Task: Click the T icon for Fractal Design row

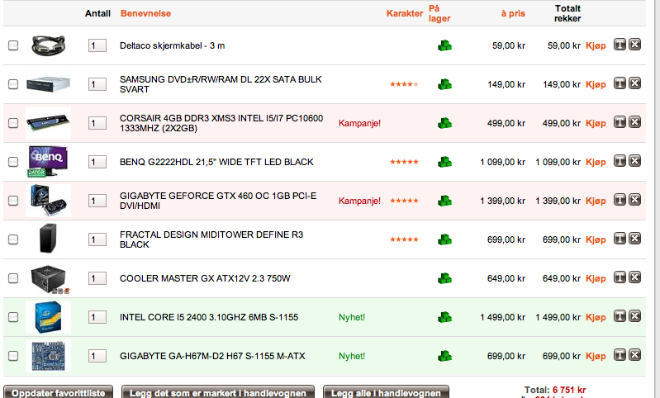Action: [620, 239]
